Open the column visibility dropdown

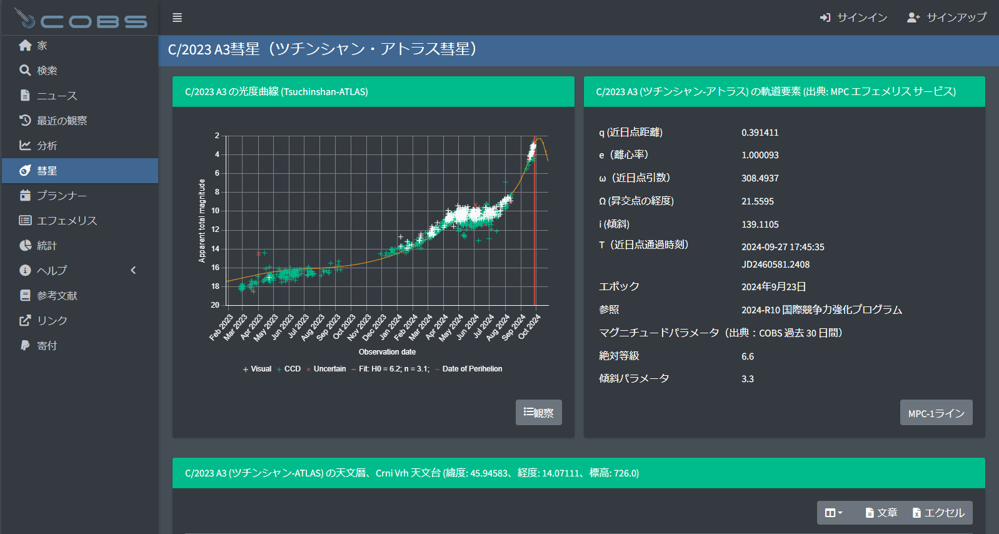[x=833, y=513]
